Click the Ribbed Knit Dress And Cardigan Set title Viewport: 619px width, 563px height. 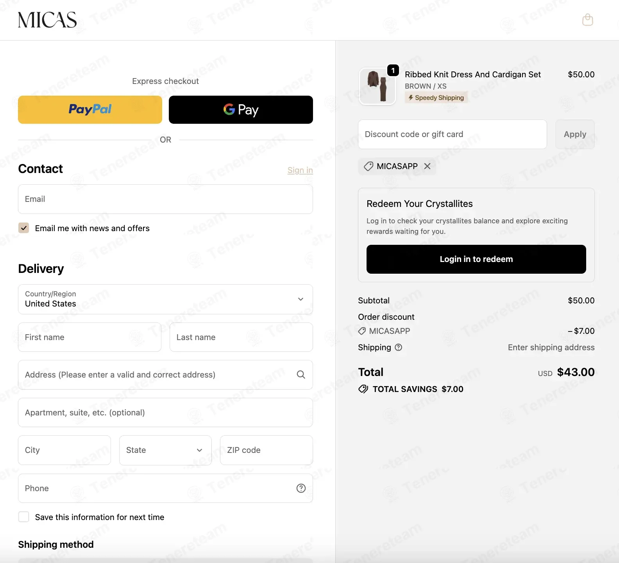click(472, 75)
